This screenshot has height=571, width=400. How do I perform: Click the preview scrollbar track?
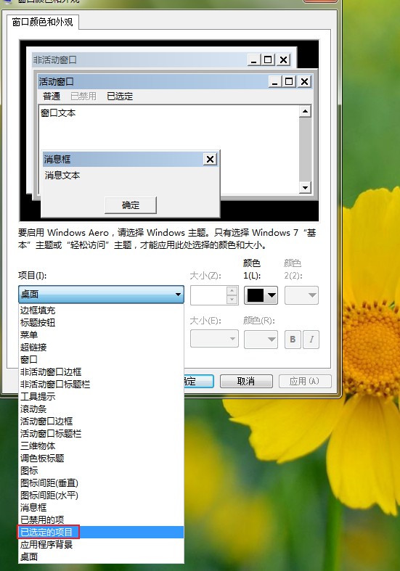pos(305,149)
